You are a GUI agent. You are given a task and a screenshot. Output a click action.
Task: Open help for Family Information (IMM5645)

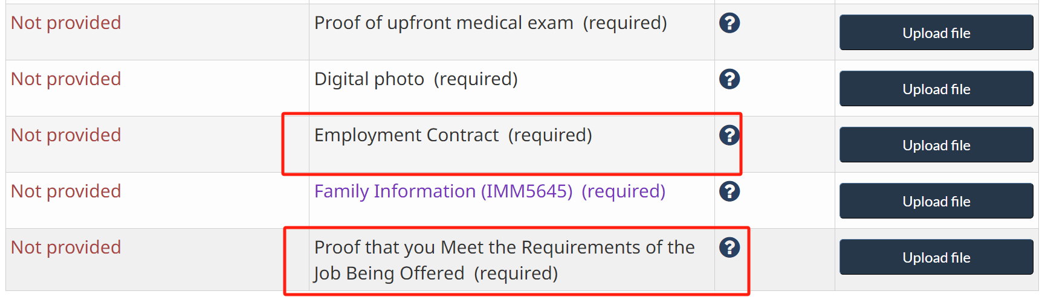pos(729,191)
